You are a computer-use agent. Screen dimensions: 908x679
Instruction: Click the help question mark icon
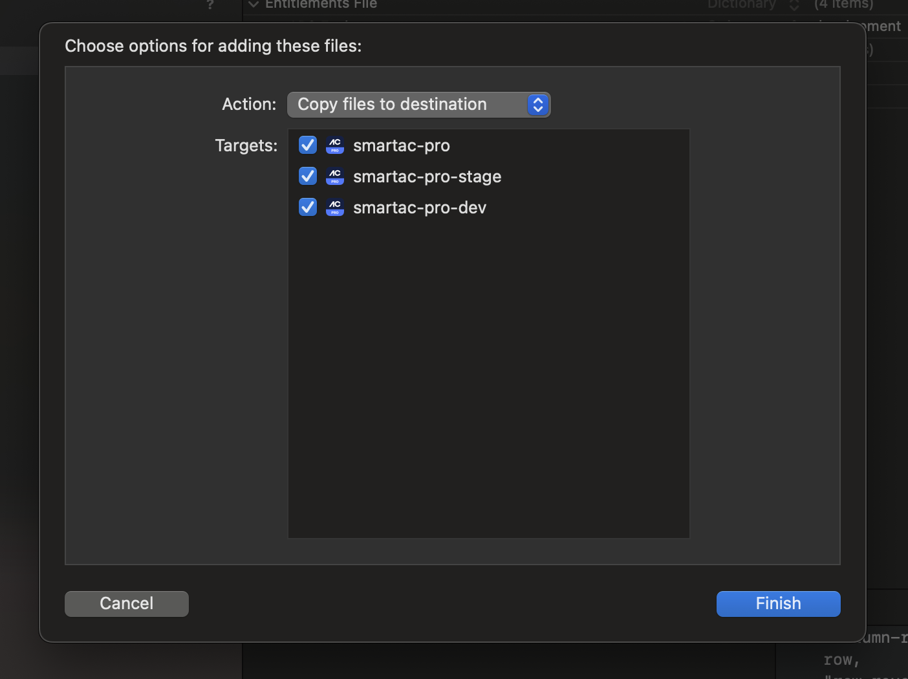click(209, 5)
